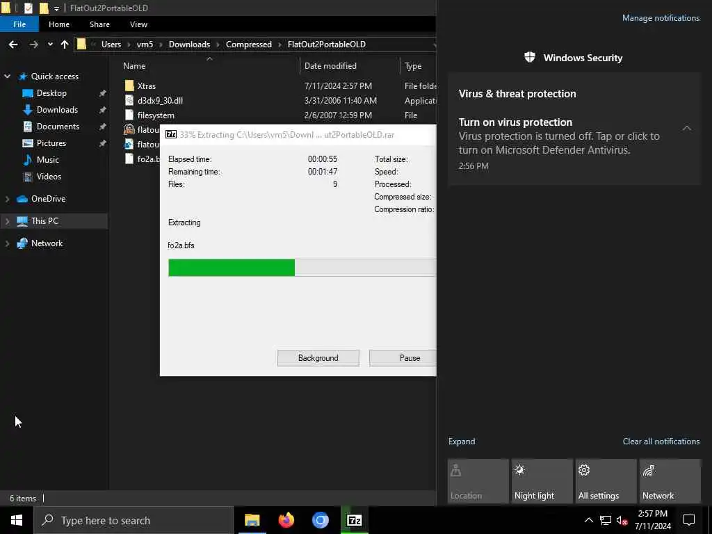Screen dimensions: 712x534
Task: Click the Quick access star icon
Action: 22,76
